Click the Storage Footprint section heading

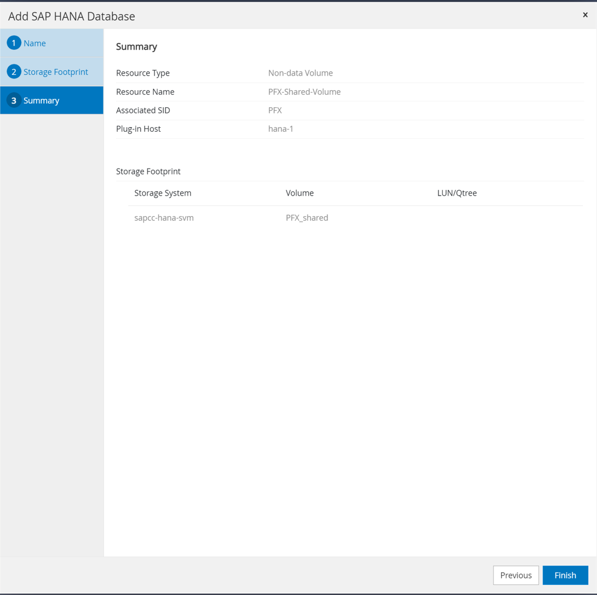coord(148,172)
